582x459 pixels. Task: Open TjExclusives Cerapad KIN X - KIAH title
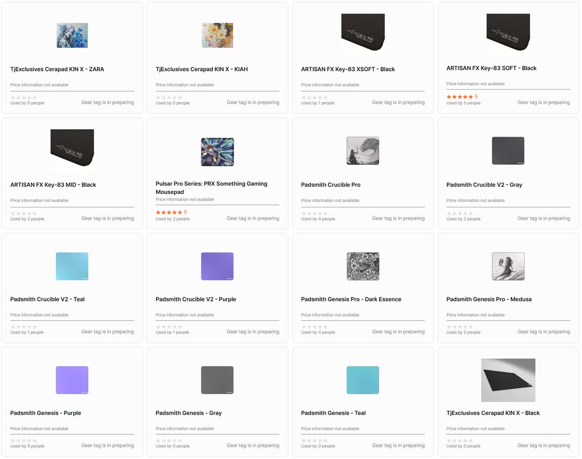202,69
